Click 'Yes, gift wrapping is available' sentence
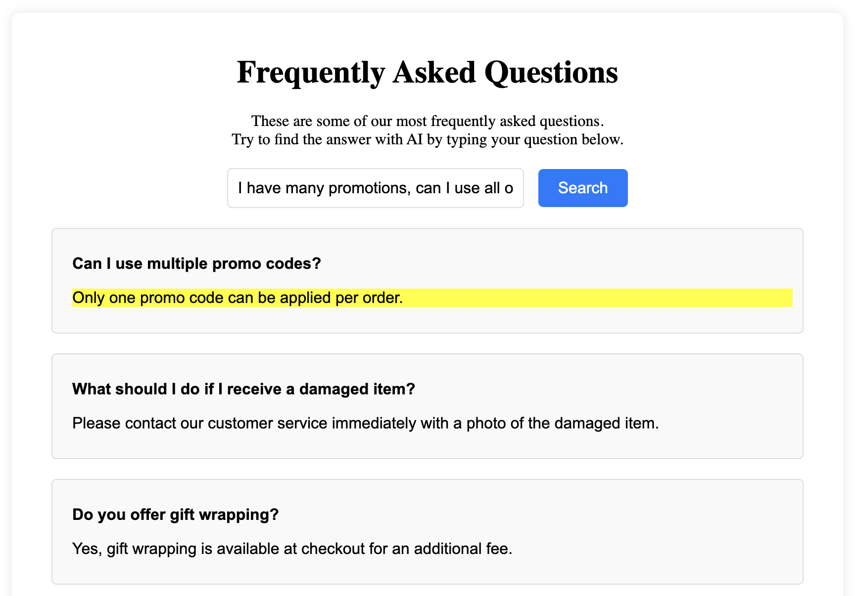 [x=292, y=549]
